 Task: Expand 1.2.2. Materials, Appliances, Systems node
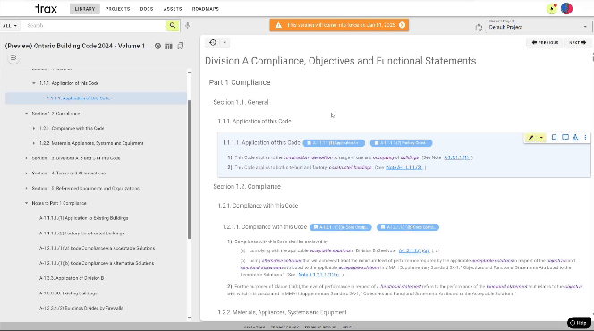click(34, 143)
